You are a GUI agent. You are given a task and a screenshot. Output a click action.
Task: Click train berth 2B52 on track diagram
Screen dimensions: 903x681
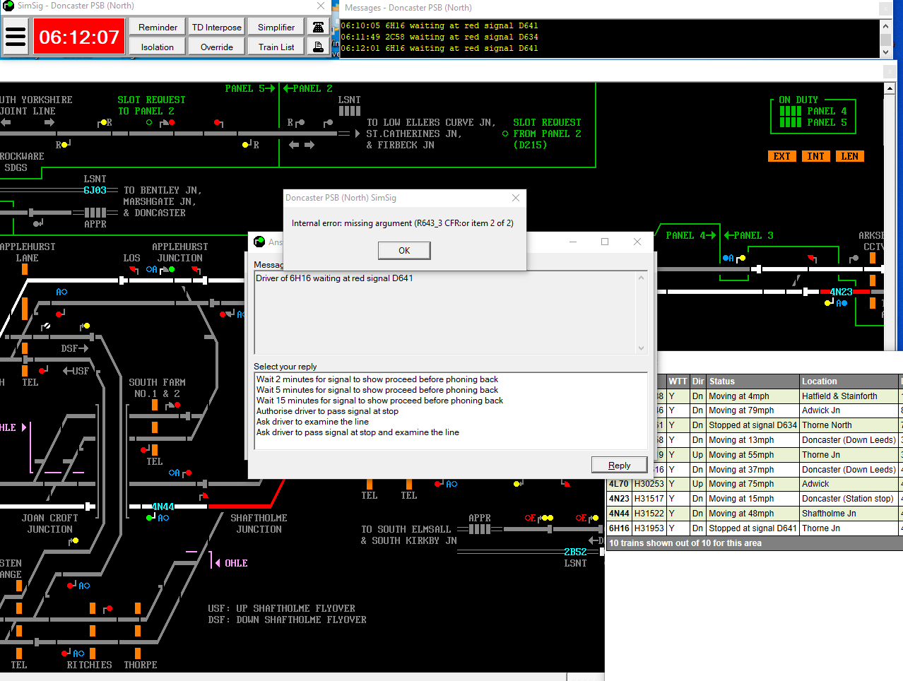(575, 552)
